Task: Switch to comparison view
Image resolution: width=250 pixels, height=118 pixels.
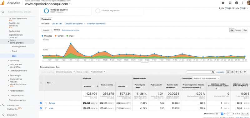Action: click(x=241, y=72)
